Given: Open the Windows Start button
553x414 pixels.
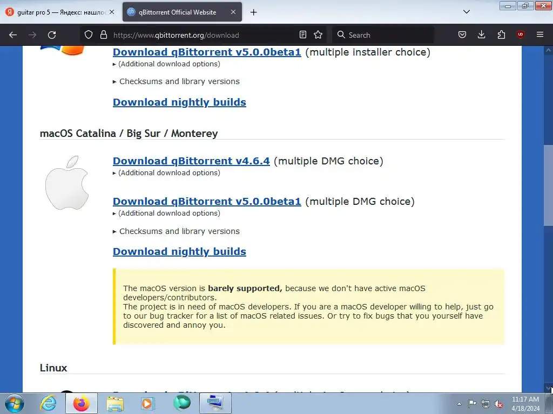Looking at the screenshot, I should (15, 403).
